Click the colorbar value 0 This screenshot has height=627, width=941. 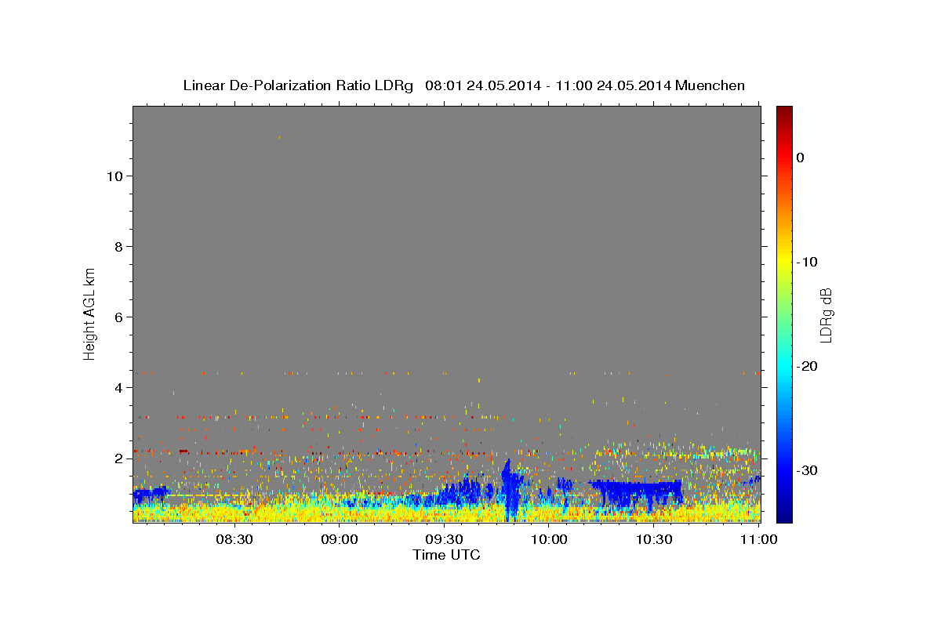click(x=801, y=158)
